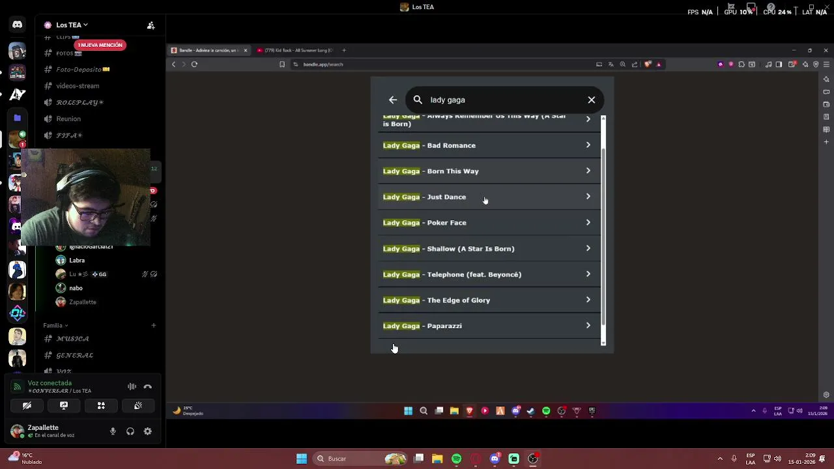
Task: Start an activity in Discord voice panel
Action: point(101,405)
